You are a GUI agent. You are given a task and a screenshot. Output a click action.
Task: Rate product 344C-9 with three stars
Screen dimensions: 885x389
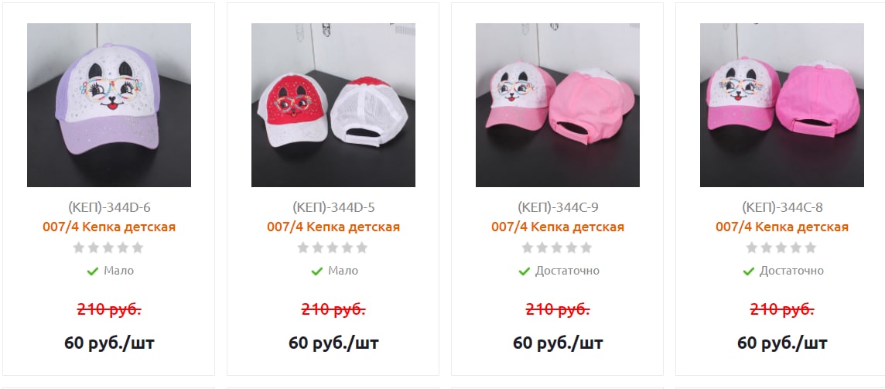click(x=557, y=247)
